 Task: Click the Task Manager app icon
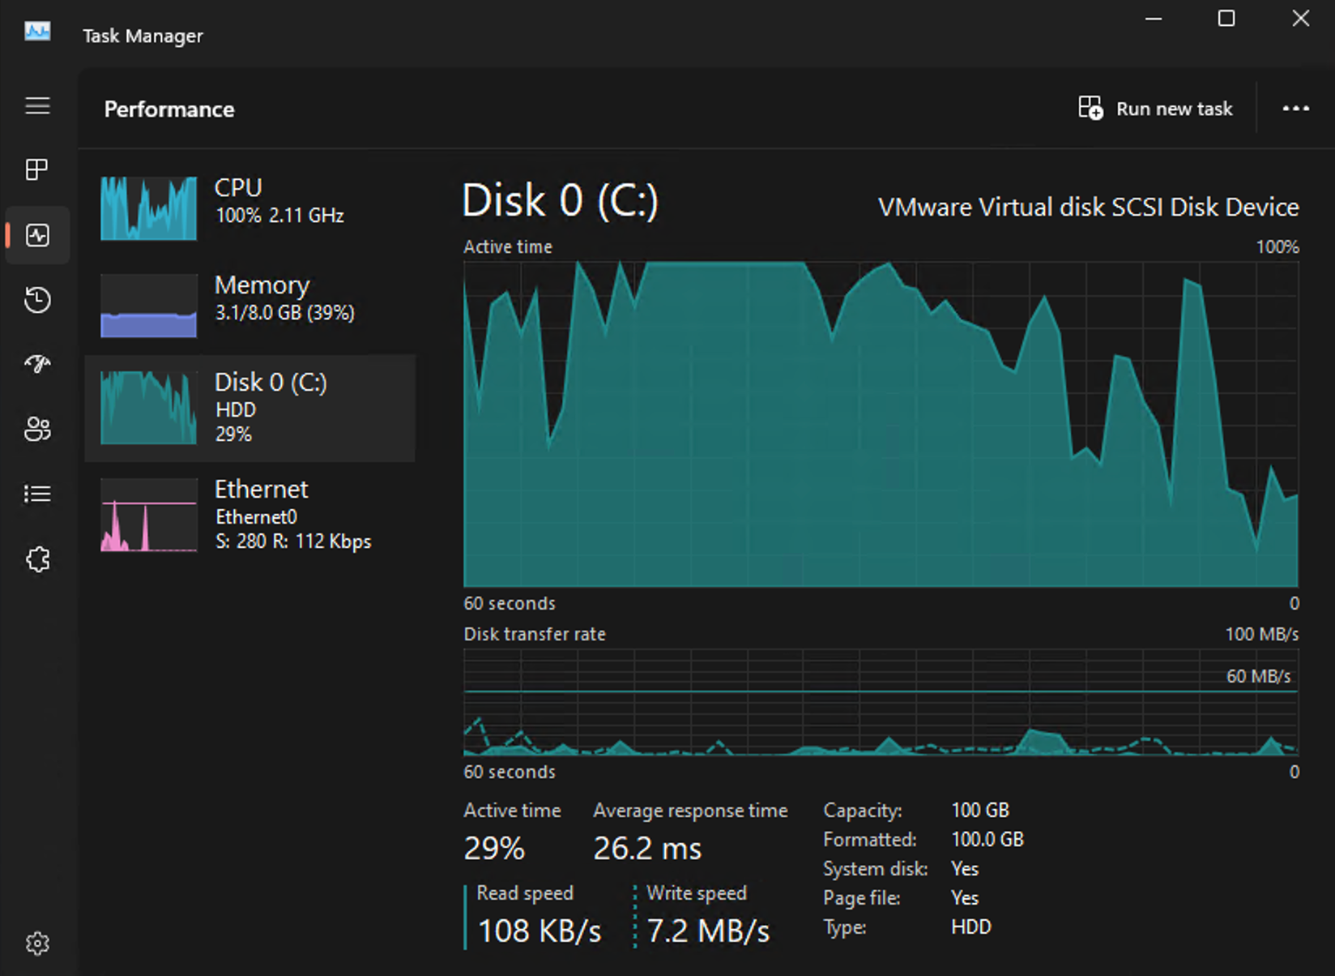click(x=37, y=32)
